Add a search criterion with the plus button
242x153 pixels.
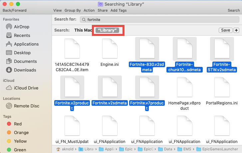coord(236,30)
